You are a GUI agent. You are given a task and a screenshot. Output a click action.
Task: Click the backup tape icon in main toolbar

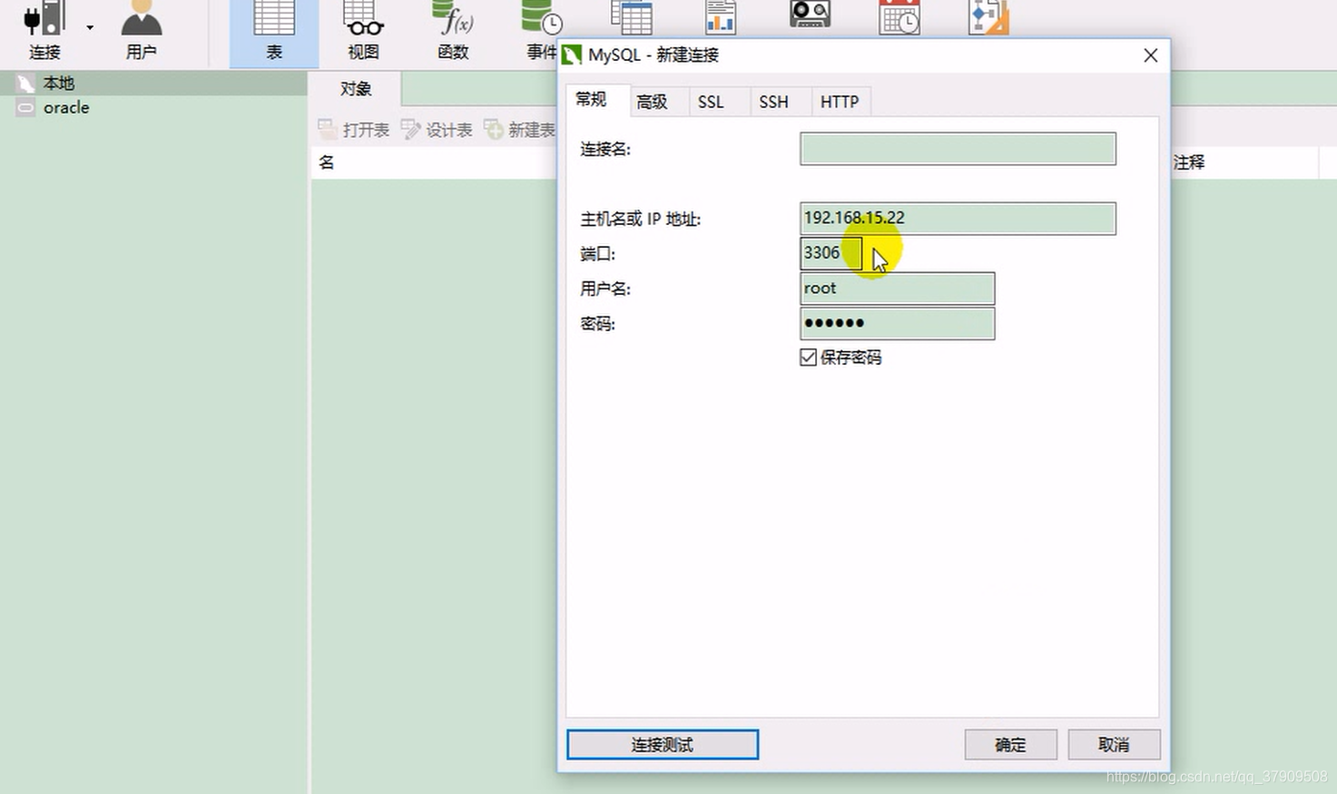tap(810, 15)
